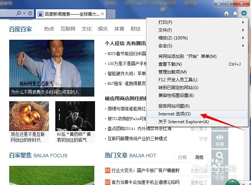
Task: Click the Baidu paw favicon on tab
Action: point(40,14)
